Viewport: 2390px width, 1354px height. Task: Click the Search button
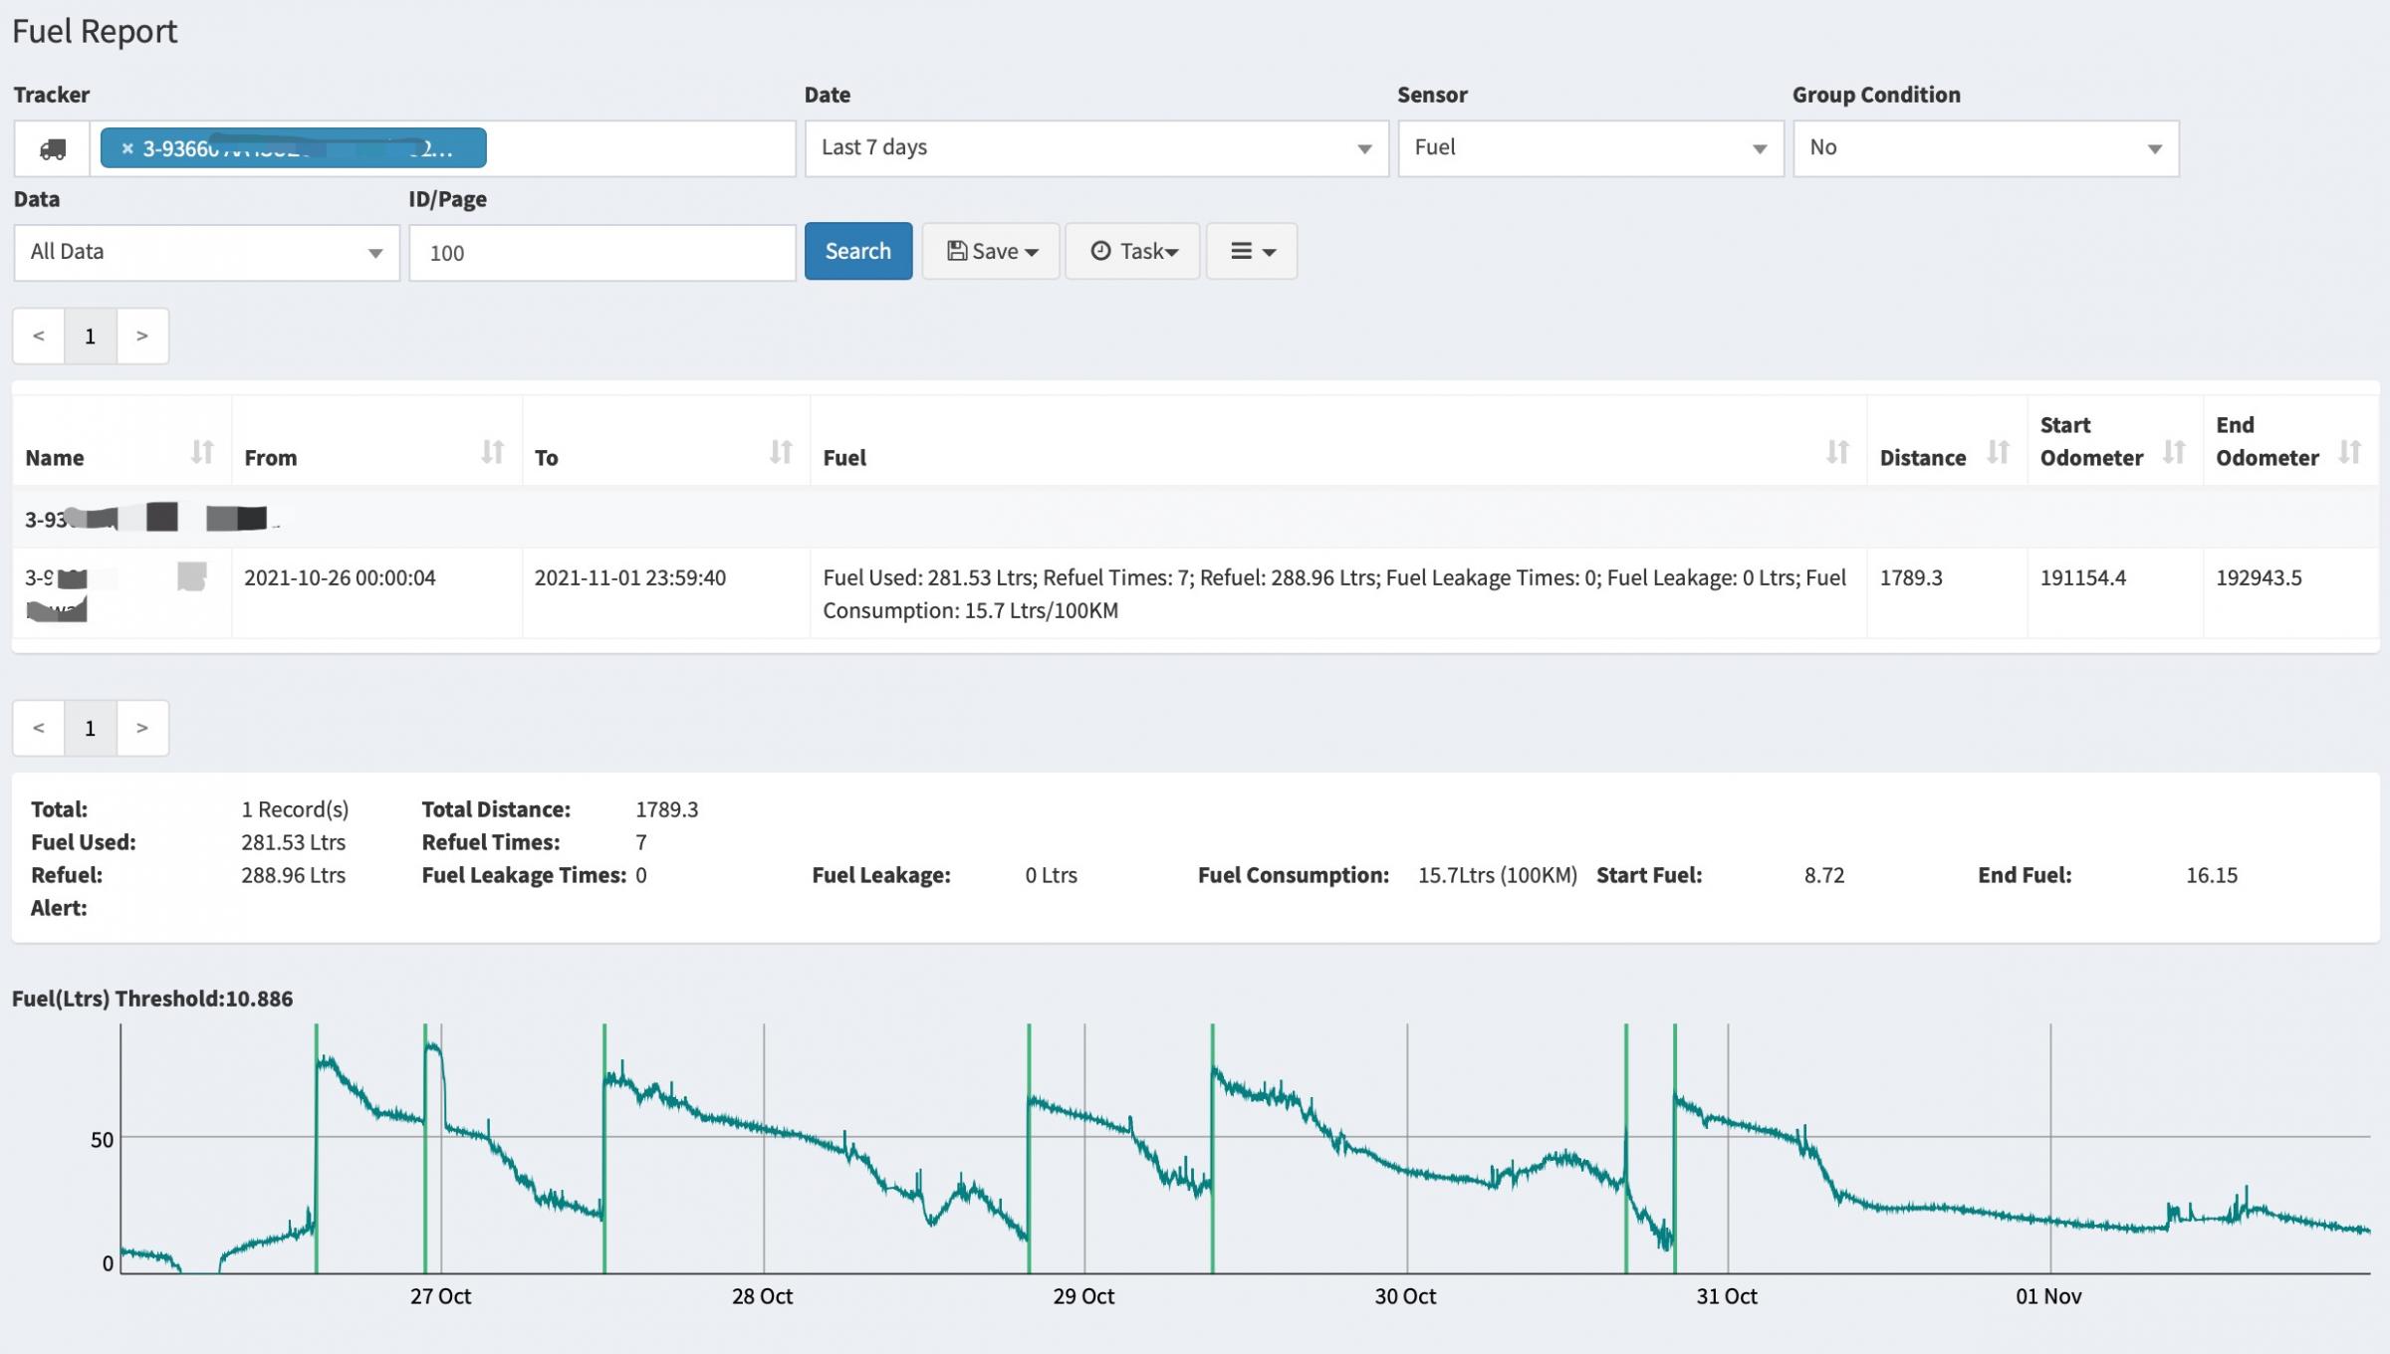(856, 250)
